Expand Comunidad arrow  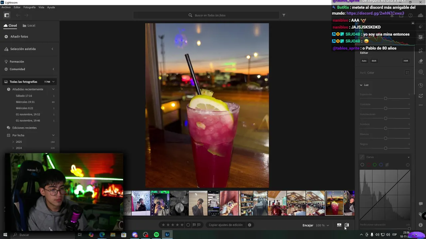53,69
